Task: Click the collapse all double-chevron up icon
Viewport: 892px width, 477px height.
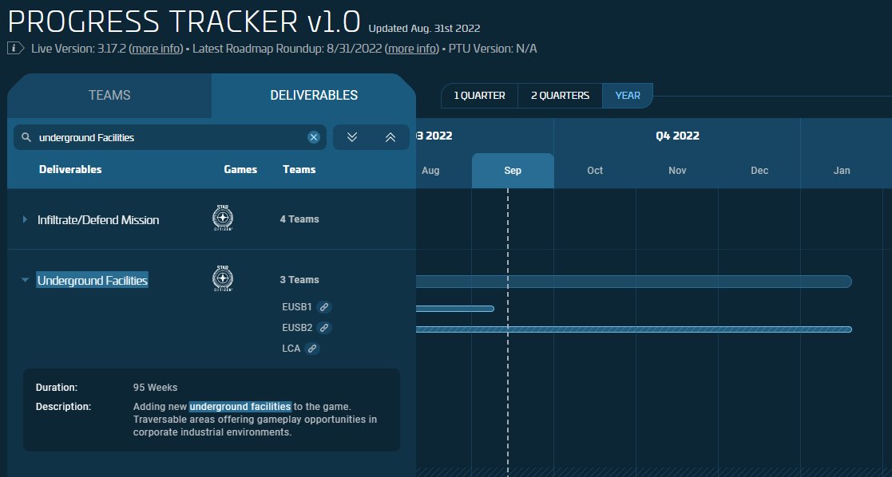Action: pyautogui.click(x=390, y=137)
